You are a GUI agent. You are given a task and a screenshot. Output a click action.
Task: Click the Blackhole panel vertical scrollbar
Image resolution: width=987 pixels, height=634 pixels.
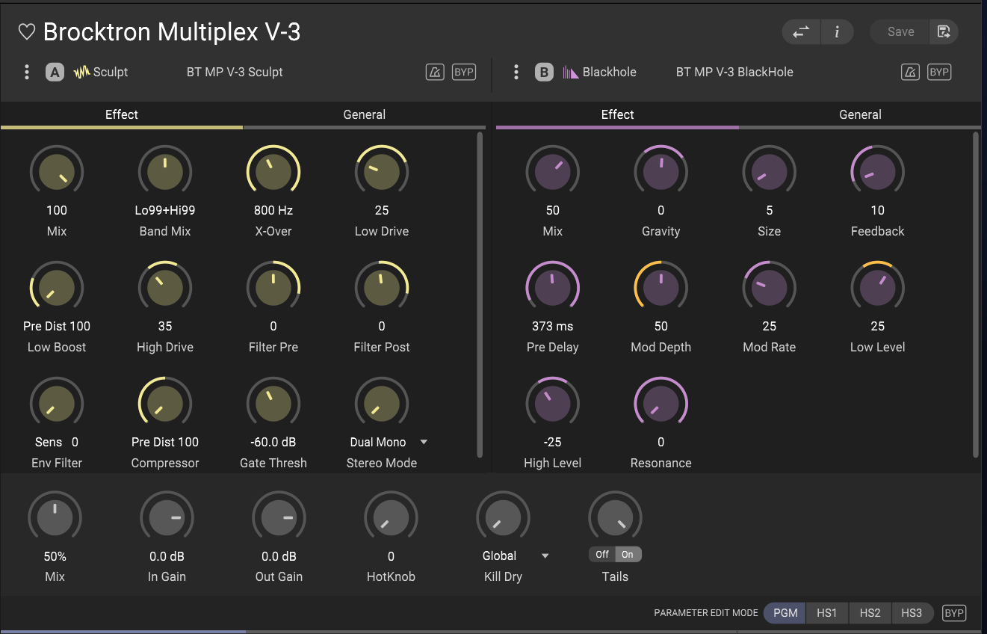[976, 295]
